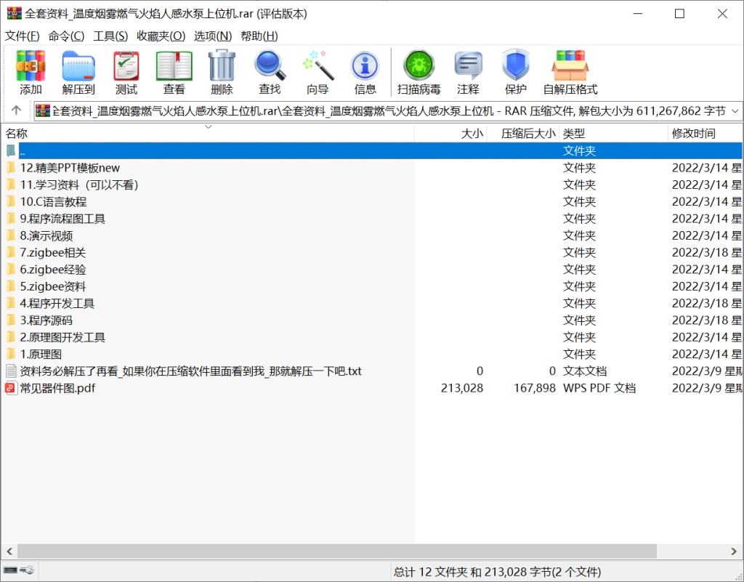The image size is (744, 582).
Task: Click 解压到 to extract the archive
Action: (78, 69)
